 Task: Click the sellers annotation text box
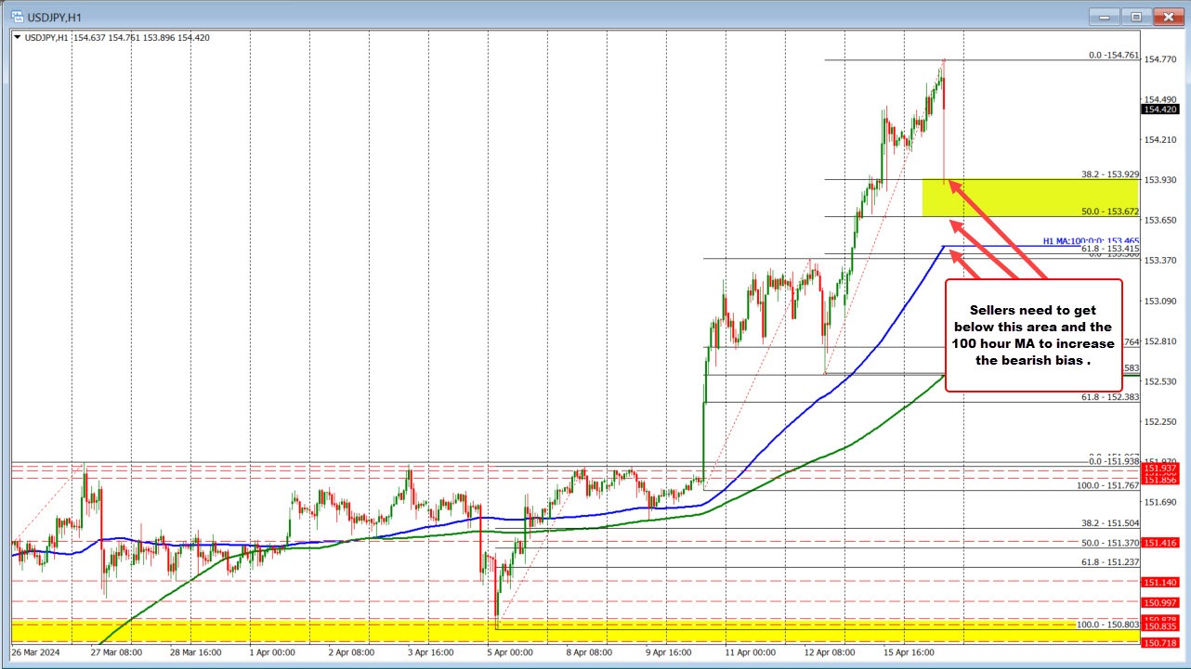point(1033,336)
